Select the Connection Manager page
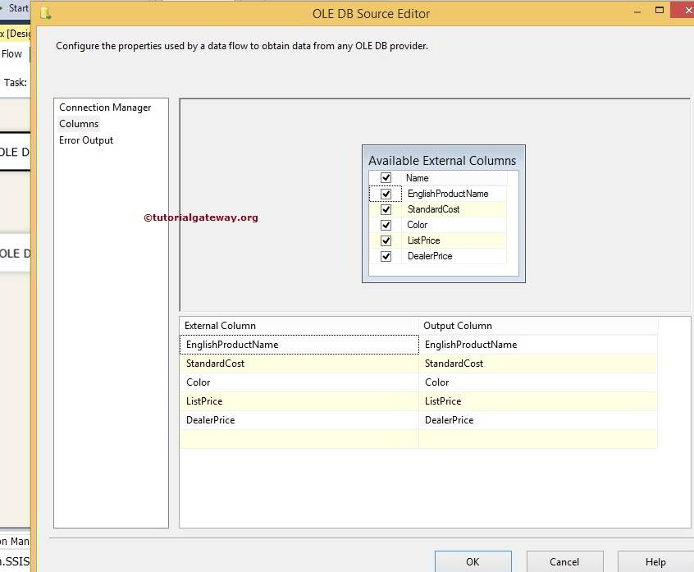 point(105,108)
